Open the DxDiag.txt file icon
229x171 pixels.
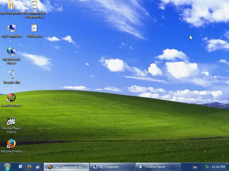34,31
